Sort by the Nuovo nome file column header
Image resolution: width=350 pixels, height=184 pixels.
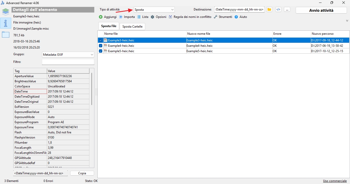pyautogui.click(x=229, y=34)
